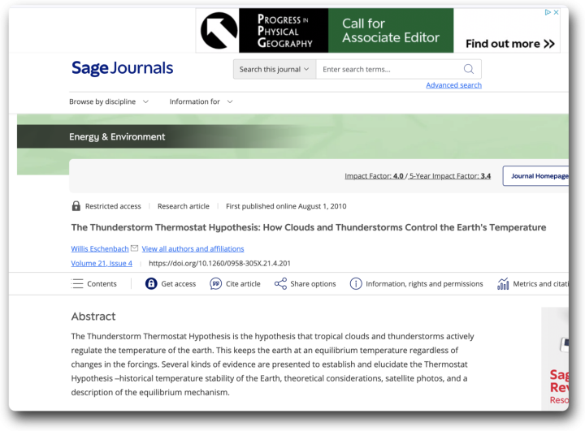The height and width of the screenshot is (431, 585).
Task: Click the author email envelope icon
Action: pyautogui.click(x=135, y=248)
